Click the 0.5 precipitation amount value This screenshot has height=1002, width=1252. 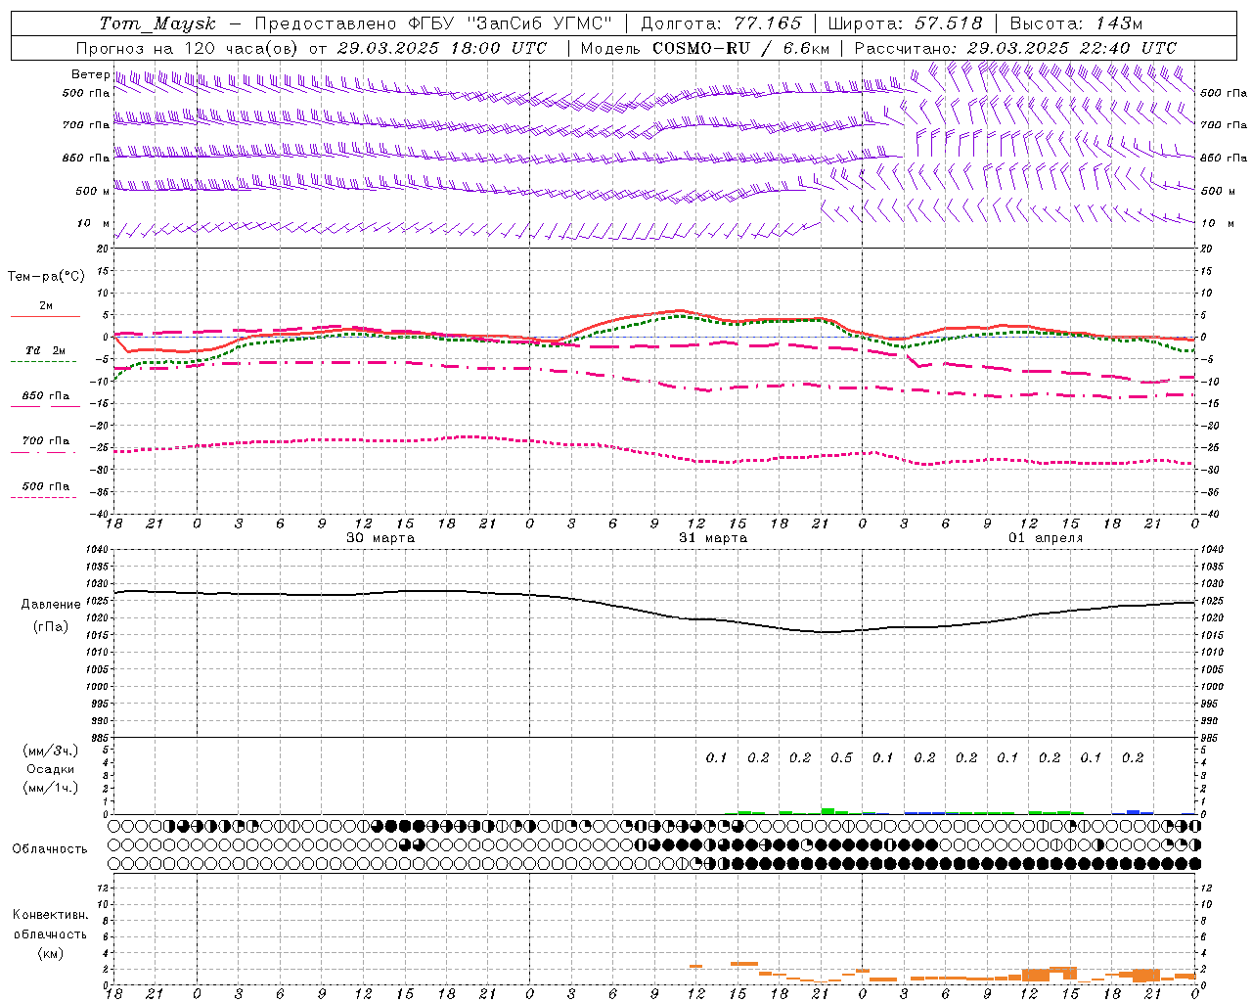841,757
